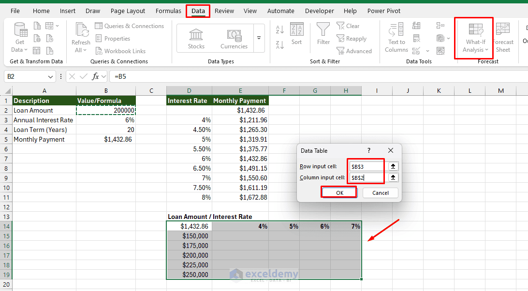Click the Clear filter button
Viewport: 528px width, 291px height.
point(348,26)
